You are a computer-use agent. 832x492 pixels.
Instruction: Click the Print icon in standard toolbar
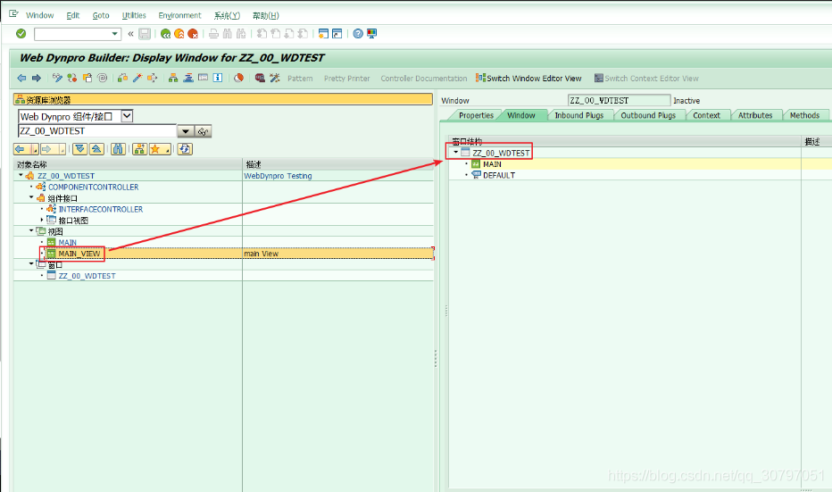213,34
